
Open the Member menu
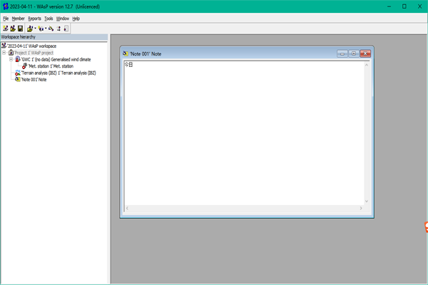(19, 19)
